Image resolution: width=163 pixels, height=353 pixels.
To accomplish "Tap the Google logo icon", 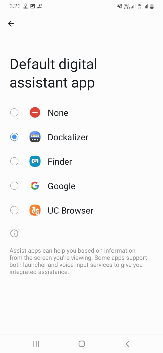I will [x=35, y=186].
